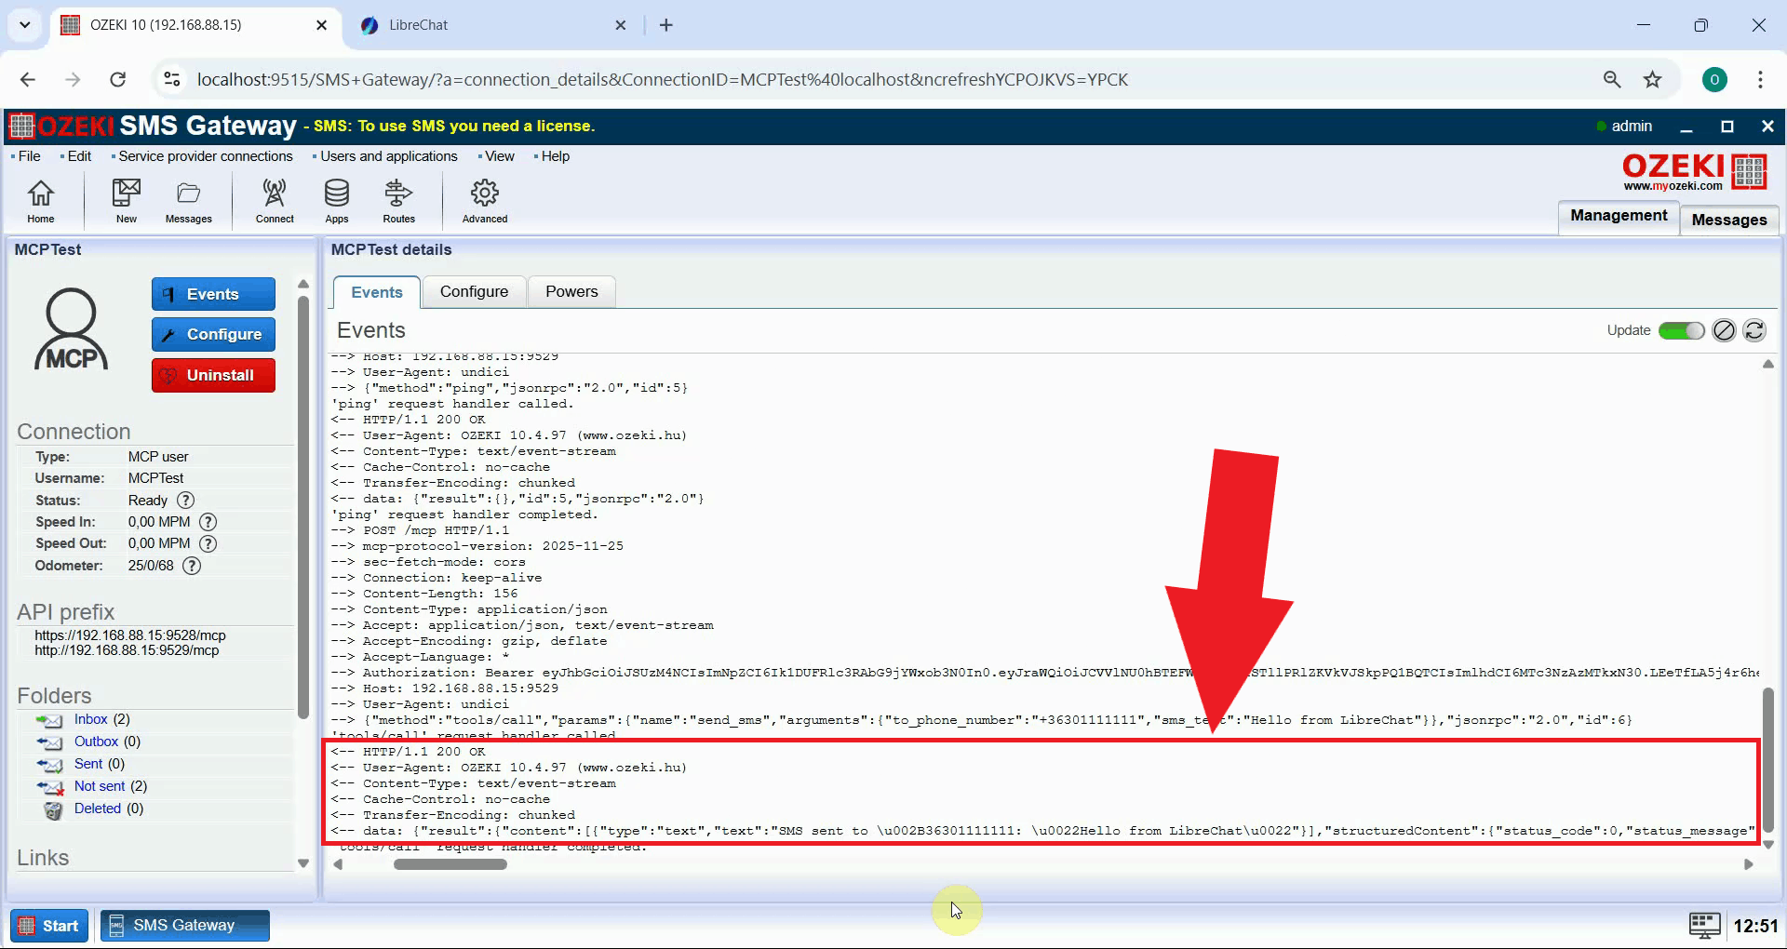1787x949 pixels.
Task: Click the Sent folder envelope icon
Action: (x=49, y=765)
